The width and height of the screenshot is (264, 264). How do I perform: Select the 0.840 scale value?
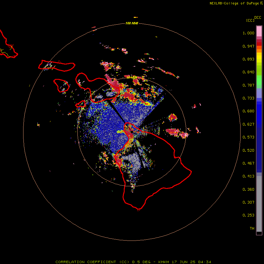click(x=248, y=72)
